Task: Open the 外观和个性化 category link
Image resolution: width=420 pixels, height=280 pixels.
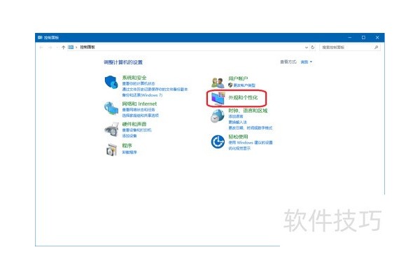Action: (243, 97)
